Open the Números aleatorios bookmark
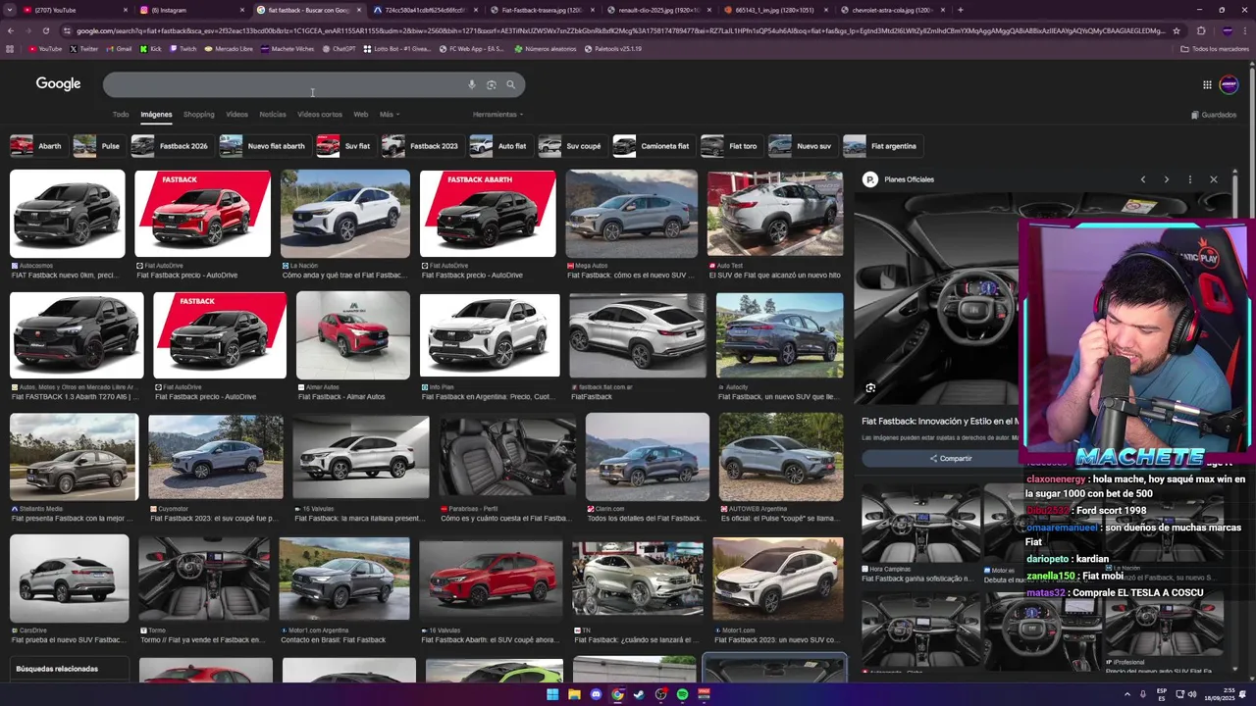 tap(546, 48)
